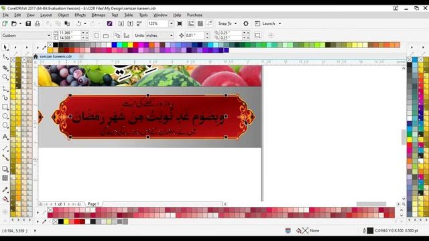Viewport: 429px width, 241px height.
Task: Click the page width field 11.369
Action: [70, 33]
